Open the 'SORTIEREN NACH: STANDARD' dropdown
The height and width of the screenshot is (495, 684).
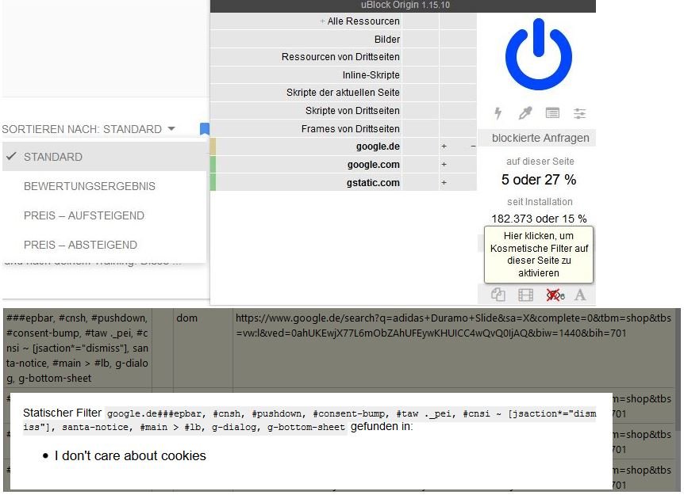pyautogui.click(x=89, y=129)
